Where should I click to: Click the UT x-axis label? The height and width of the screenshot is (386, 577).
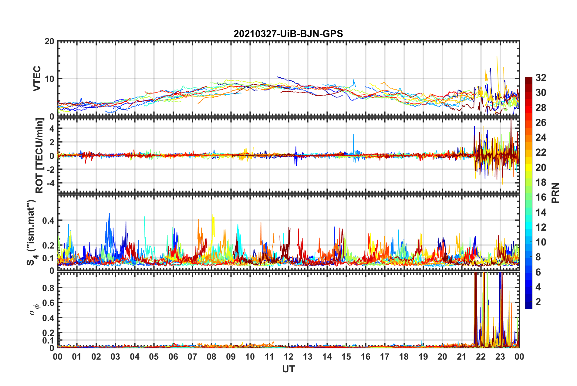coord(288,369)
